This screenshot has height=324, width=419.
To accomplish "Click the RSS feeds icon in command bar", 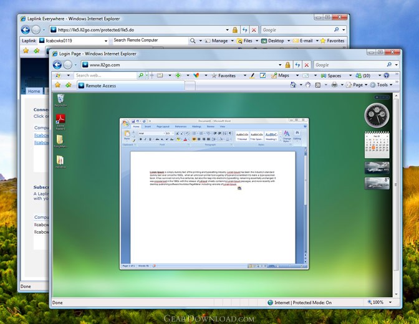I will 318,85.
